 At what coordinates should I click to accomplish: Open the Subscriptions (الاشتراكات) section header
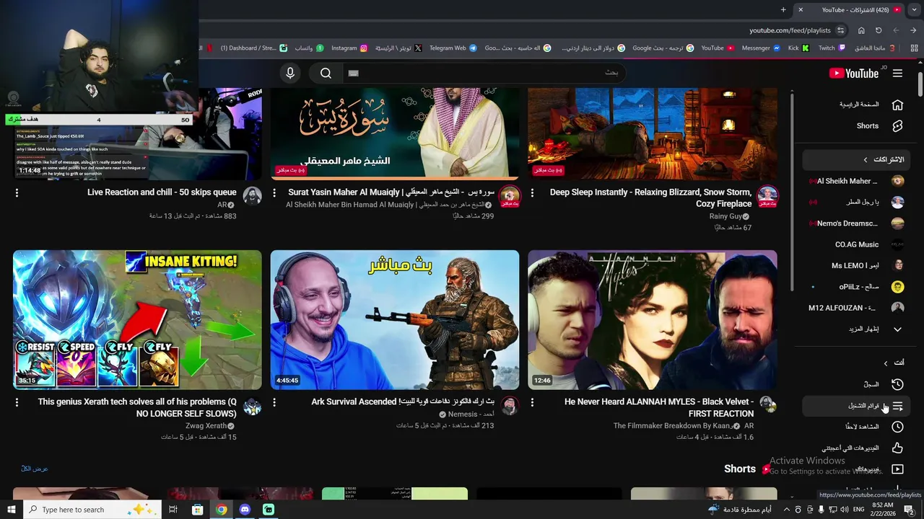point(856,159)
